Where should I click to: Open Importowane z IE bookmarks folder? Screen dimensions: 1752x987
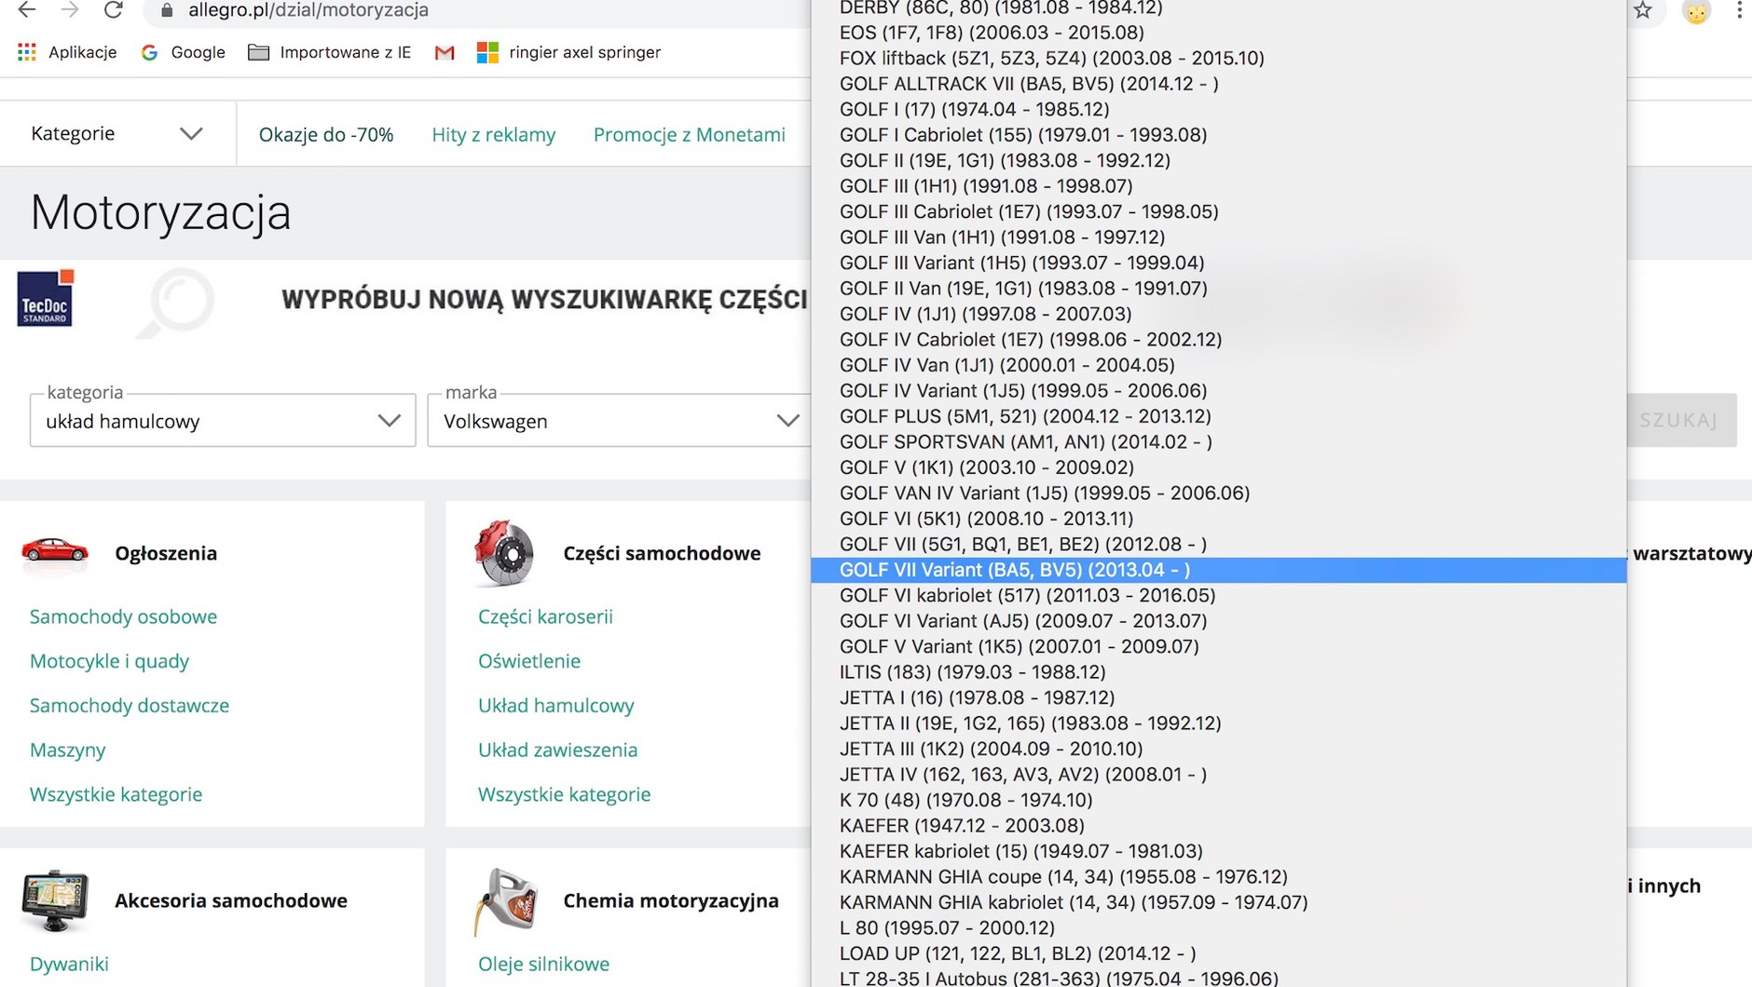pyautogui.click(x=330, y=52)
